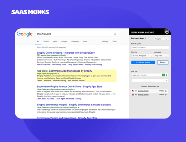Image resolution: width=186 pixels, height=142 pixels.
Task: Click the Search query input field
Action: tap(150, 47)
